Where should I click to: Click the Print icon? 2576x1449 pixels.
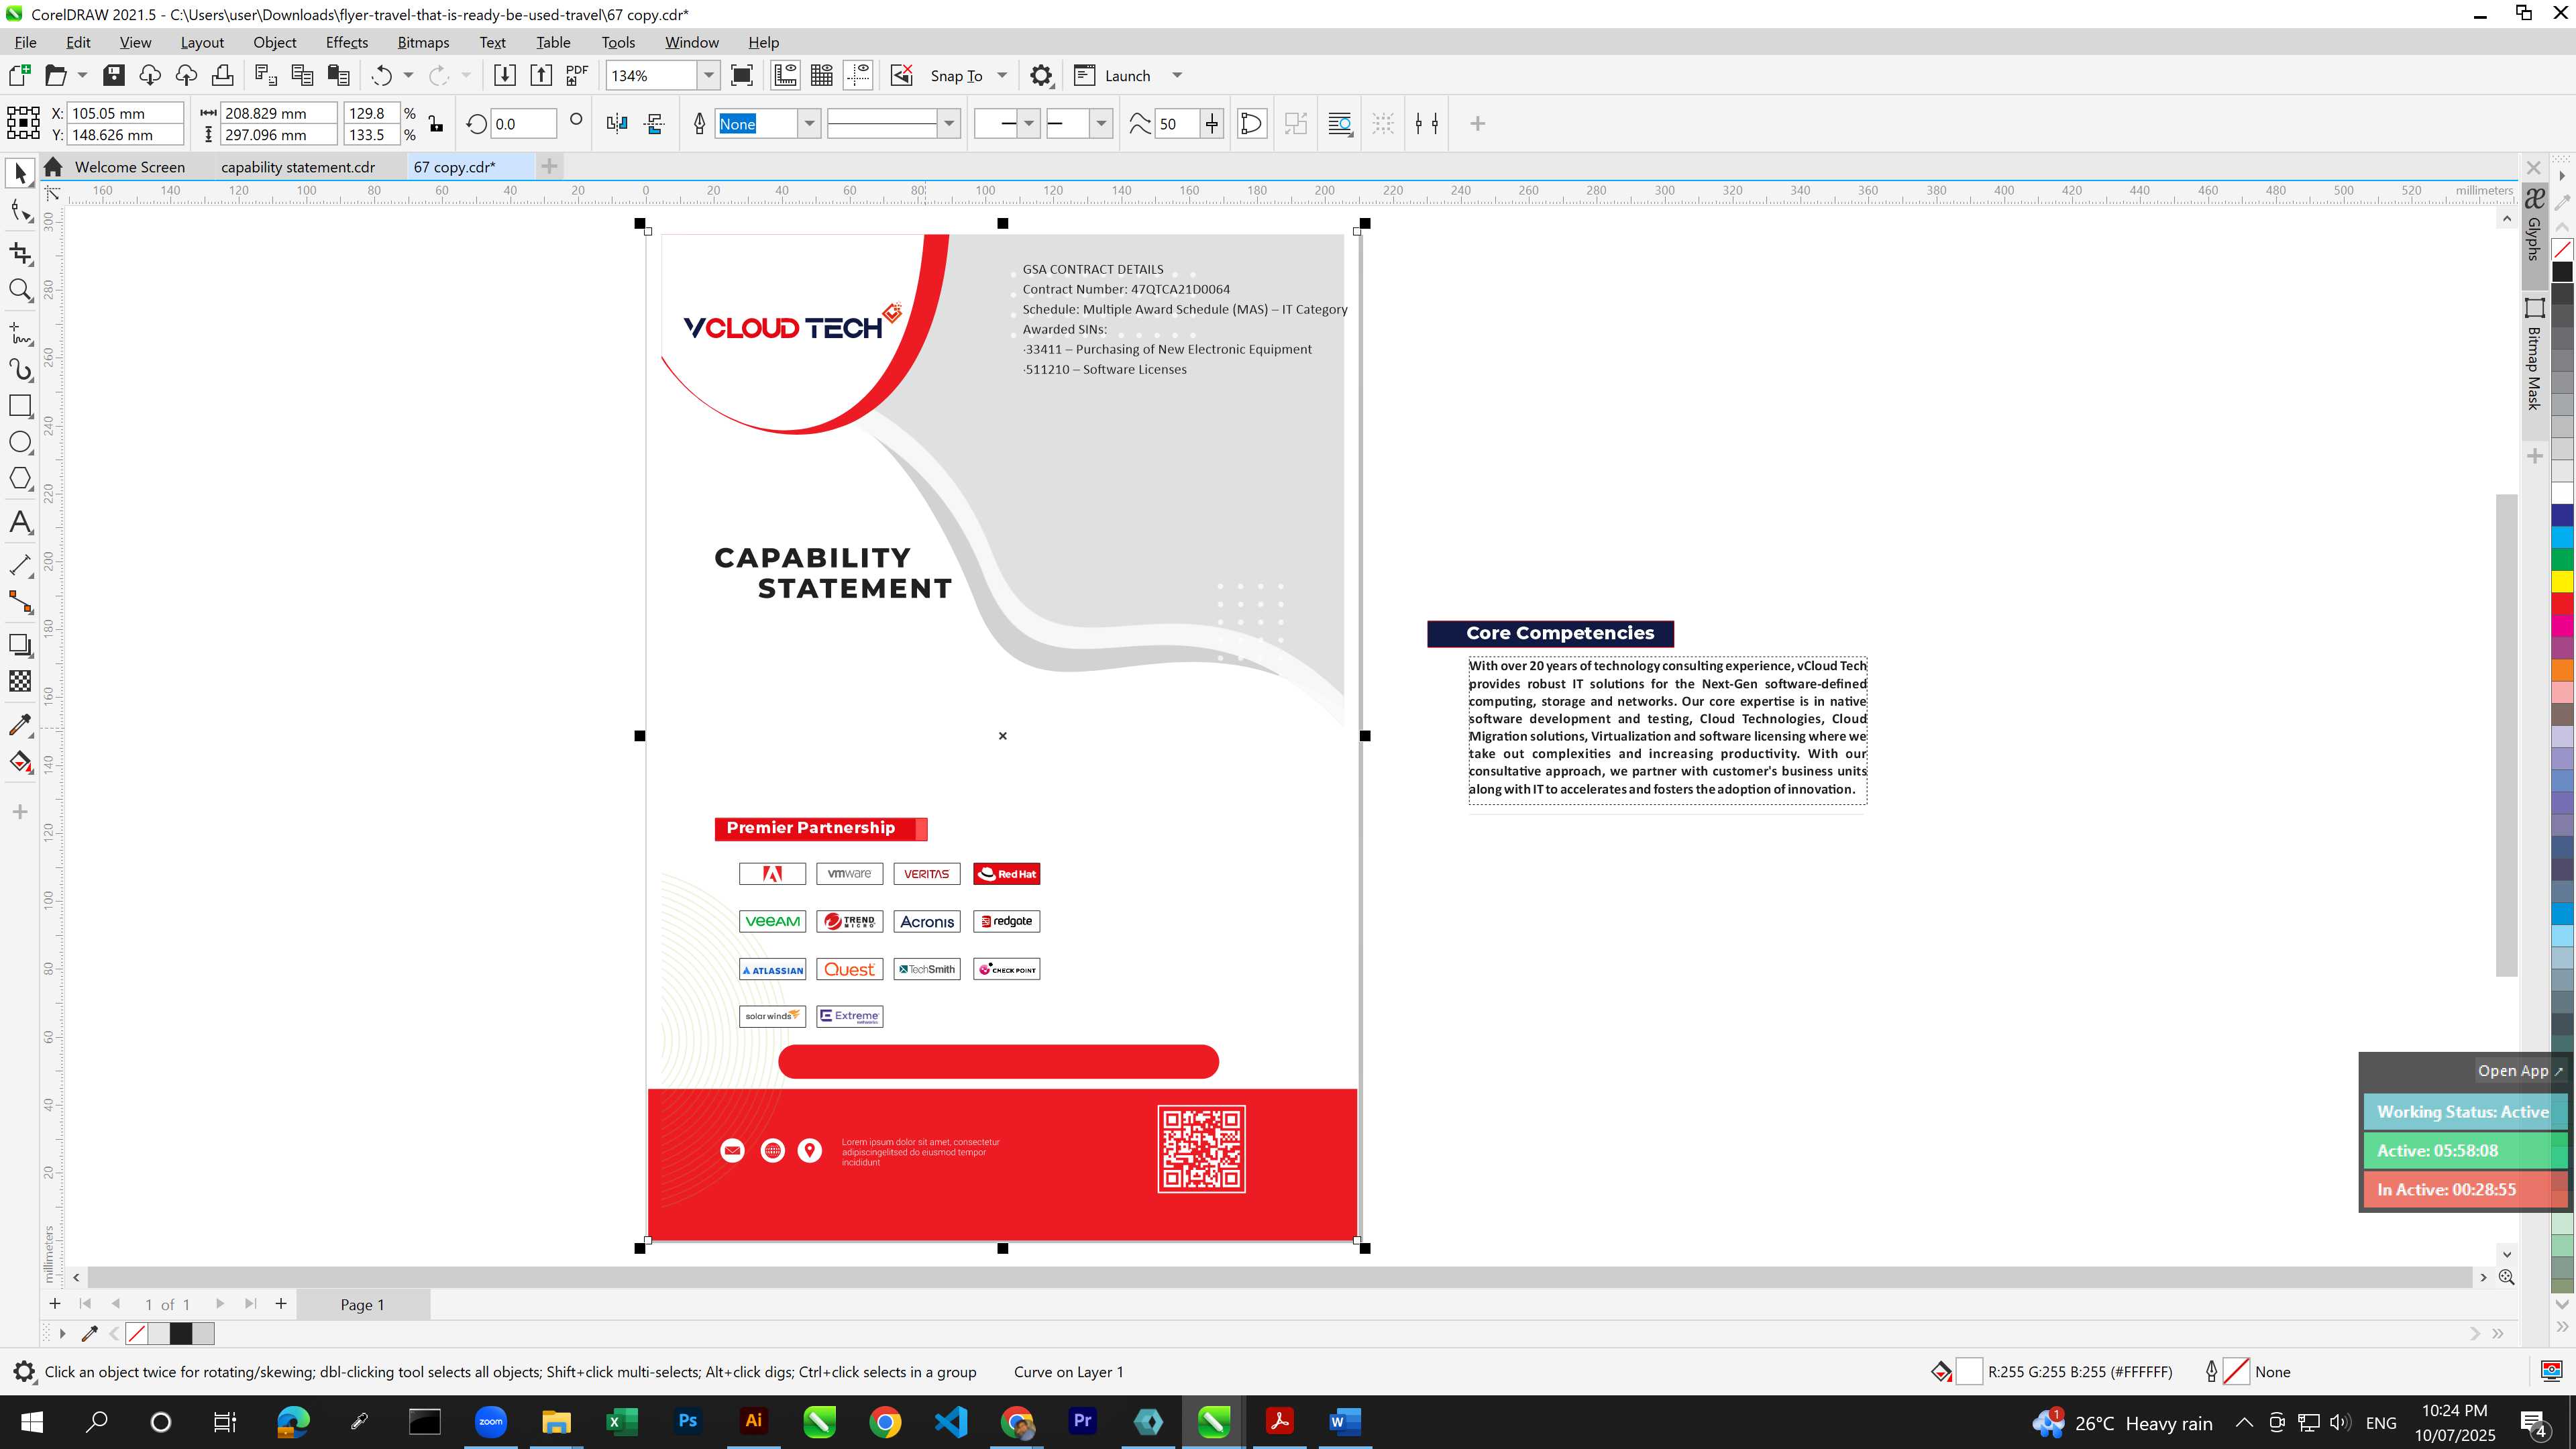(222, 76)
